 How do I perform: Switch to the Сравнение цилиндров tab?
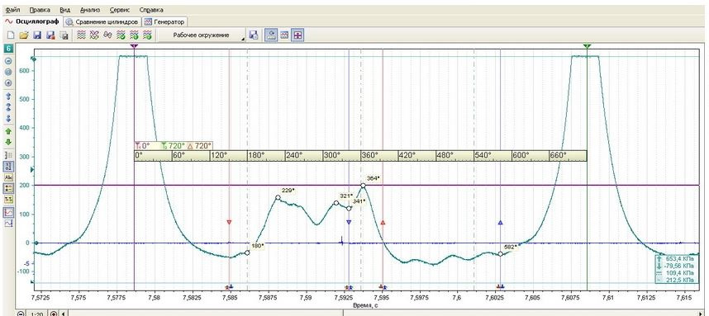pyautogui.click(x=102, y=21)
